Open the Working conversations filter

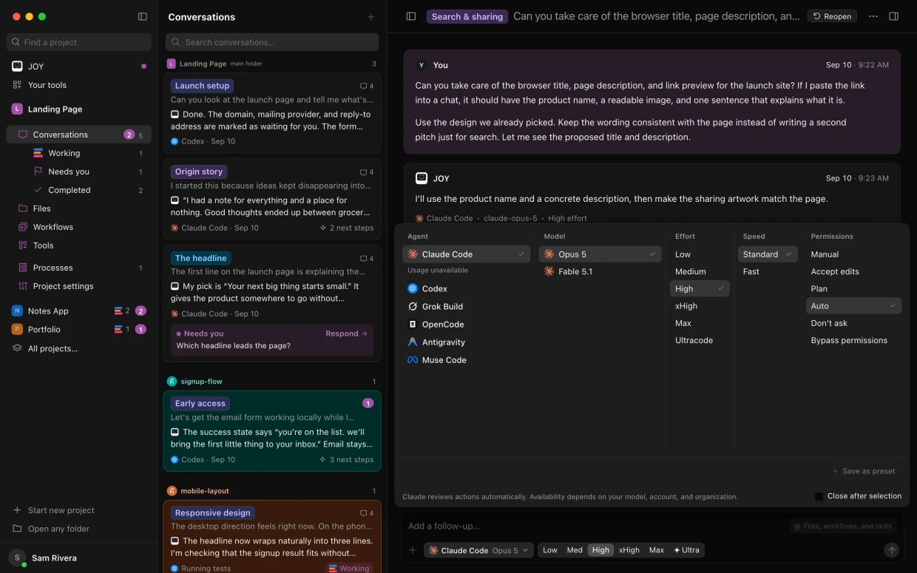click(89, 153)
